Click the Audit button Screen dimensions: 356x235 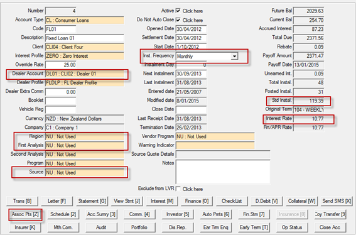(101, 227)
